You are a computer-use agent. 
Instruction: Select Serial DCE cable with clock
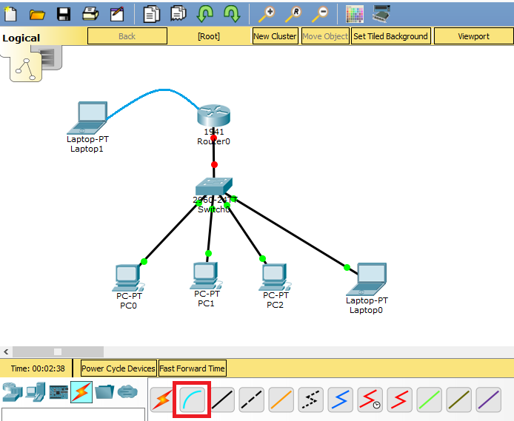click(x=370, y=400)
